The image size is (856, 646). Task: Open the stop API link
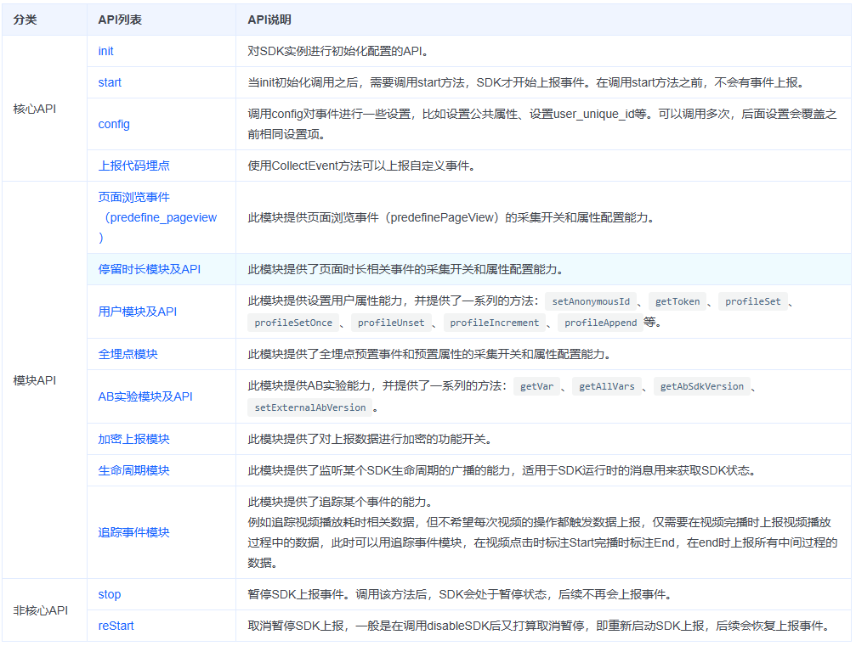[x=110, y=595]
